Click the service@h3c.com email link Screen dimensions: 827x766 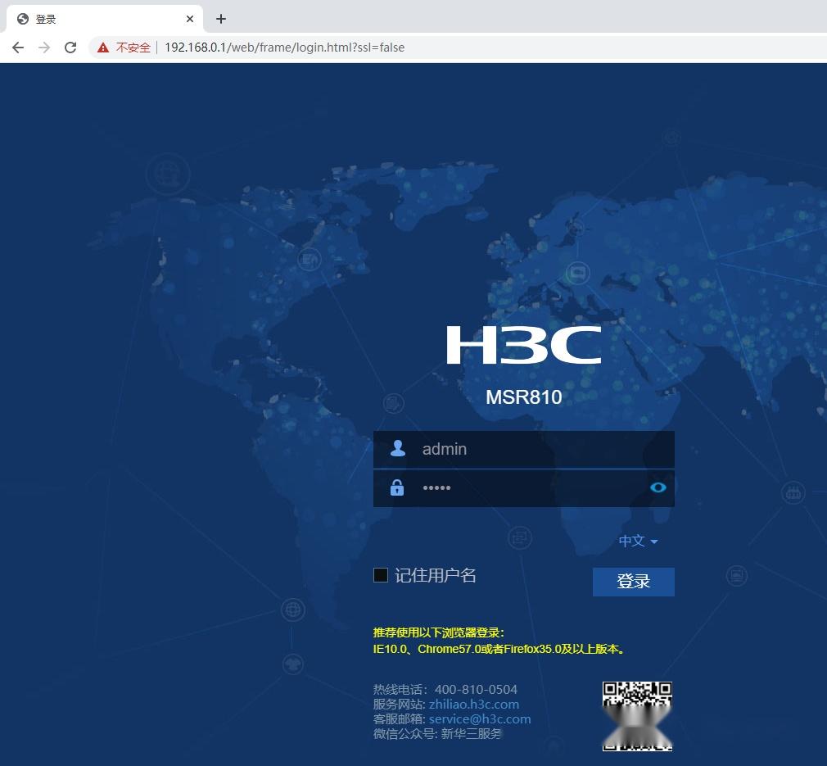479,718
